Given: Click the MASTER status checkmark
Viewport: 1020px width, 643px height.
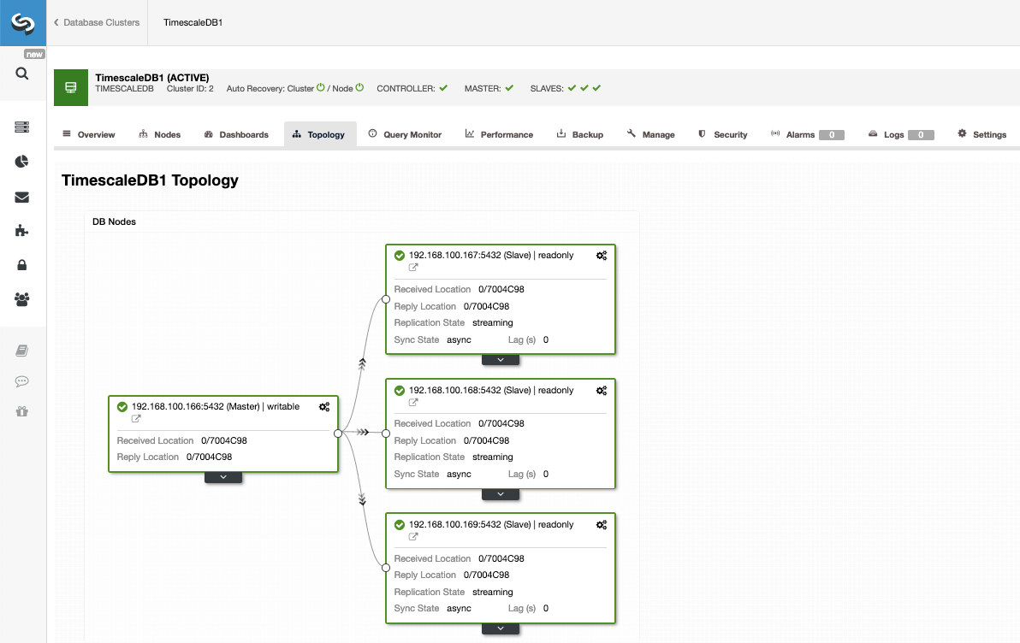Looking at the screenshot, I should (x=509, y=88).
